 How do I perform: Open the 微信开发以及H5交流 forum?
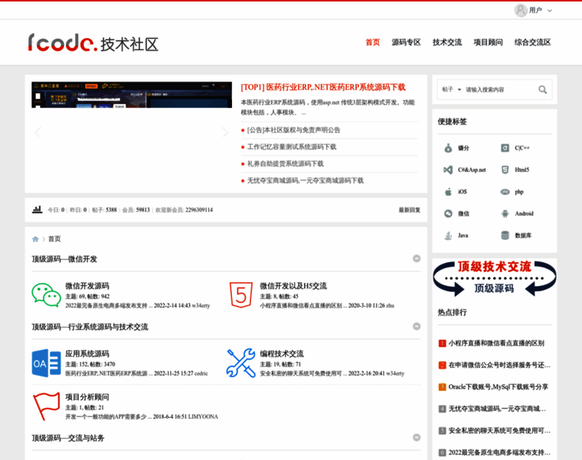point(293,286)
